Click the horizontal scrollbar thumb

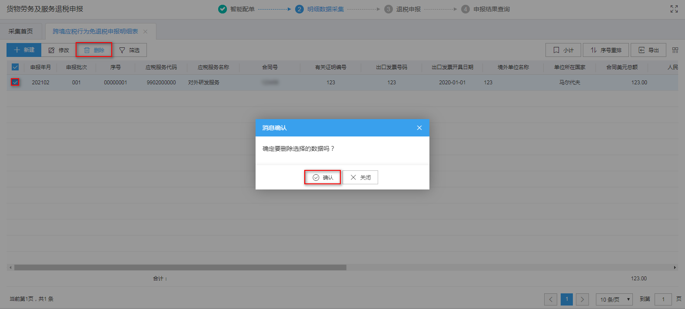point(180,267)
